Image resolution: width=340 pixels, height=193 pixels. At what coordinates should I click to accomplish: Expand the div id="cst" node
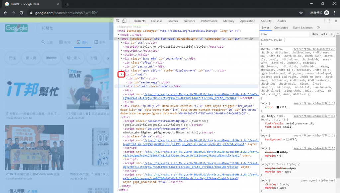122,43
